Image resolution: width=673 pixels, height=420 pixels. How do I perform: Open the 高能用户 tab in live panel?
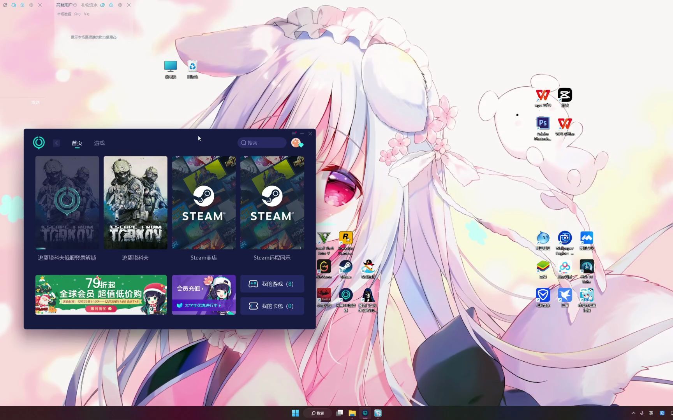point(64,5)
